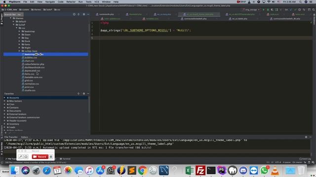Open the VCS menu
This screenshot has width=316, height=177.
97,2
